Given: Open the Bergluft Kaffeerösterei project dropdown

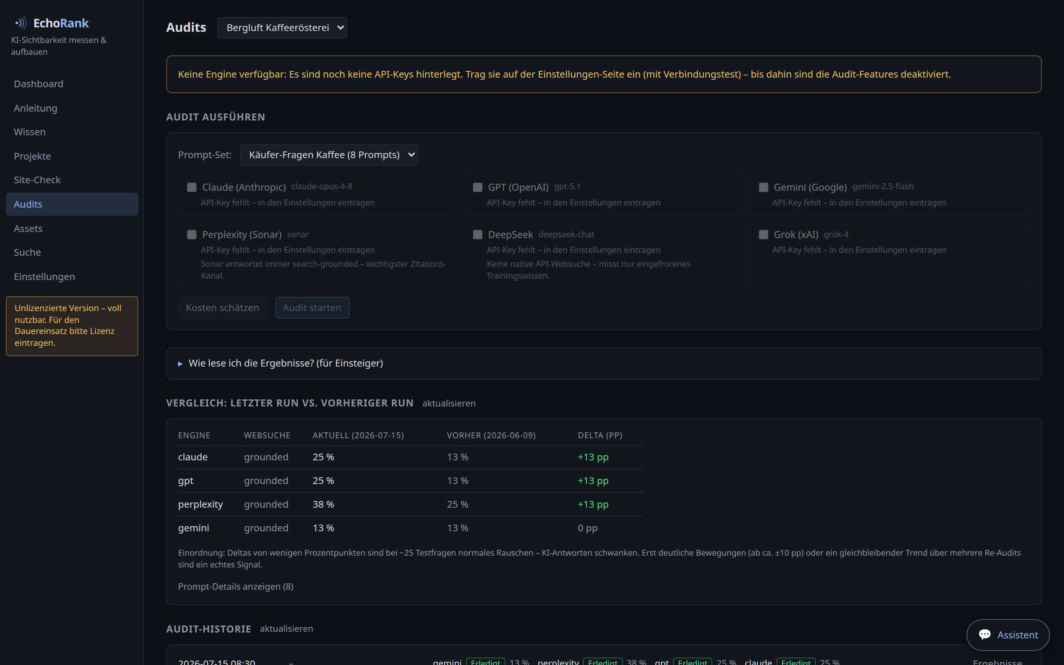Looking at the screenshot, I should (x=282, y=28).
